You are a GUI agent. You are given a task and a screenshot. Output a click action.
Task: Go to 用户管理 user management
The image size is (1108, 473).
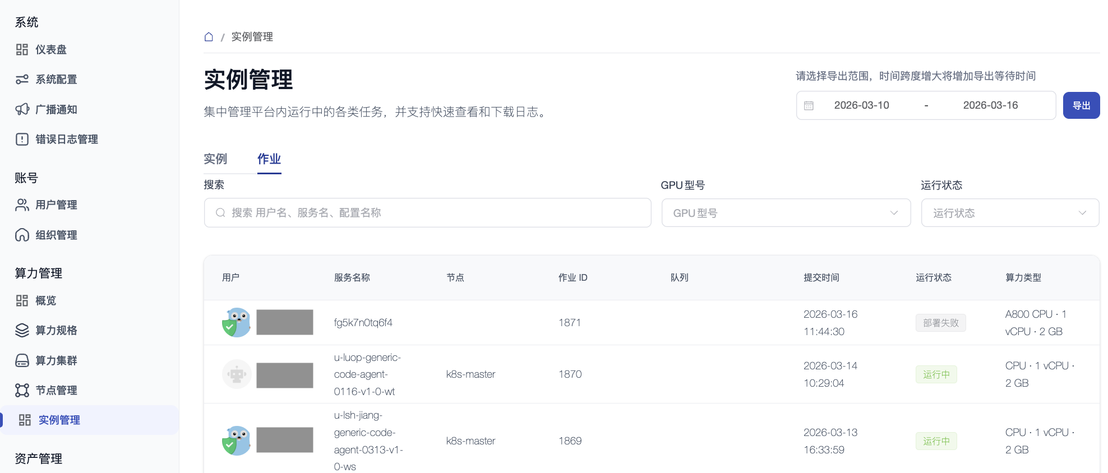(x=56, y=205)
